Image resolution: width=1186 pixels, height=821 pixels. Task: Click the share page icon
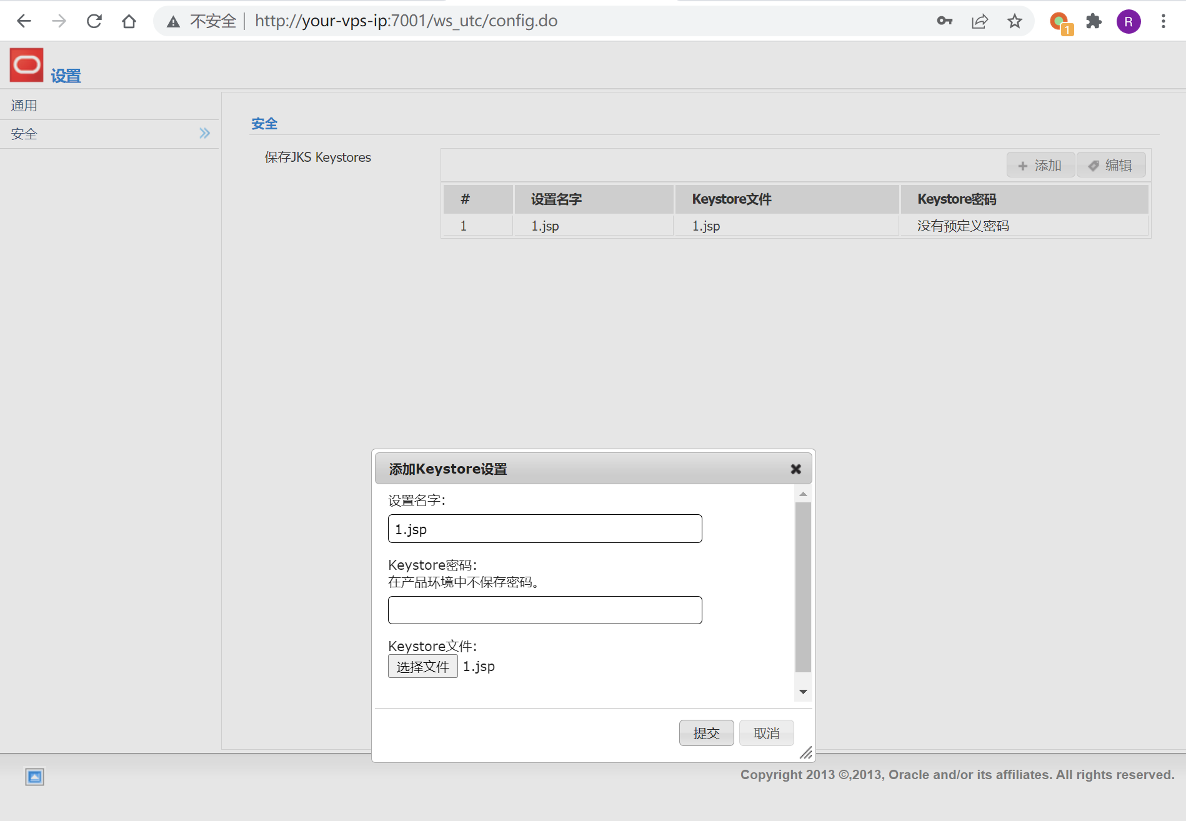[x=979, y=21]
